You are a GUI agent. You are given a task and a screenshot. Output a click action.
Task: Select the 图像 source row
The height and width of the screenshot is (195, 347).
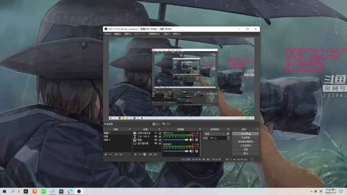point(147,140)
